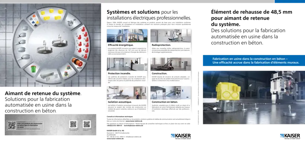Click the green cap item on the wheel

[x=33, y=69]
